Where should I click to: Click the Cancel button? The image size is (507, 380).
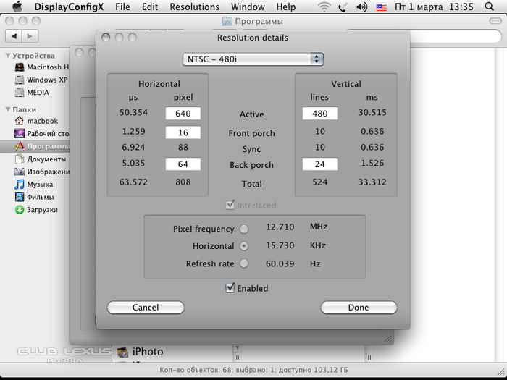point(146,308)
